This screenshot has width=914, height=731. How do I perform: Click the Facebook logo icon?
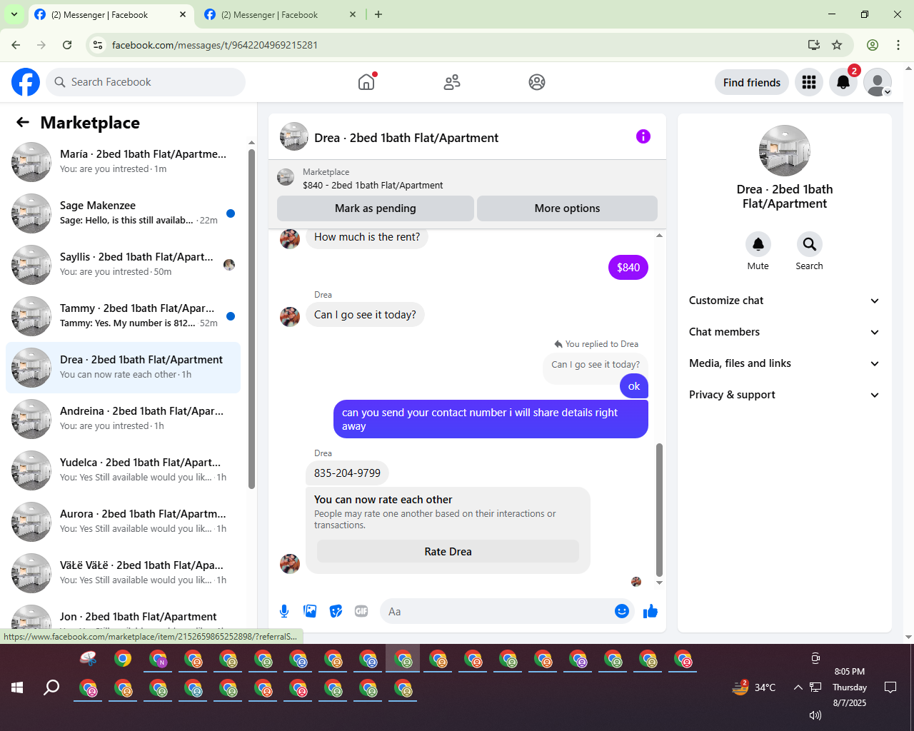[x=26, y=82]
